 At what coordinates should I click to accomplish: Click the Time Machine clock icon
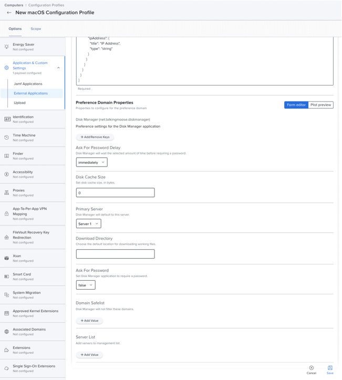(6, 137)
